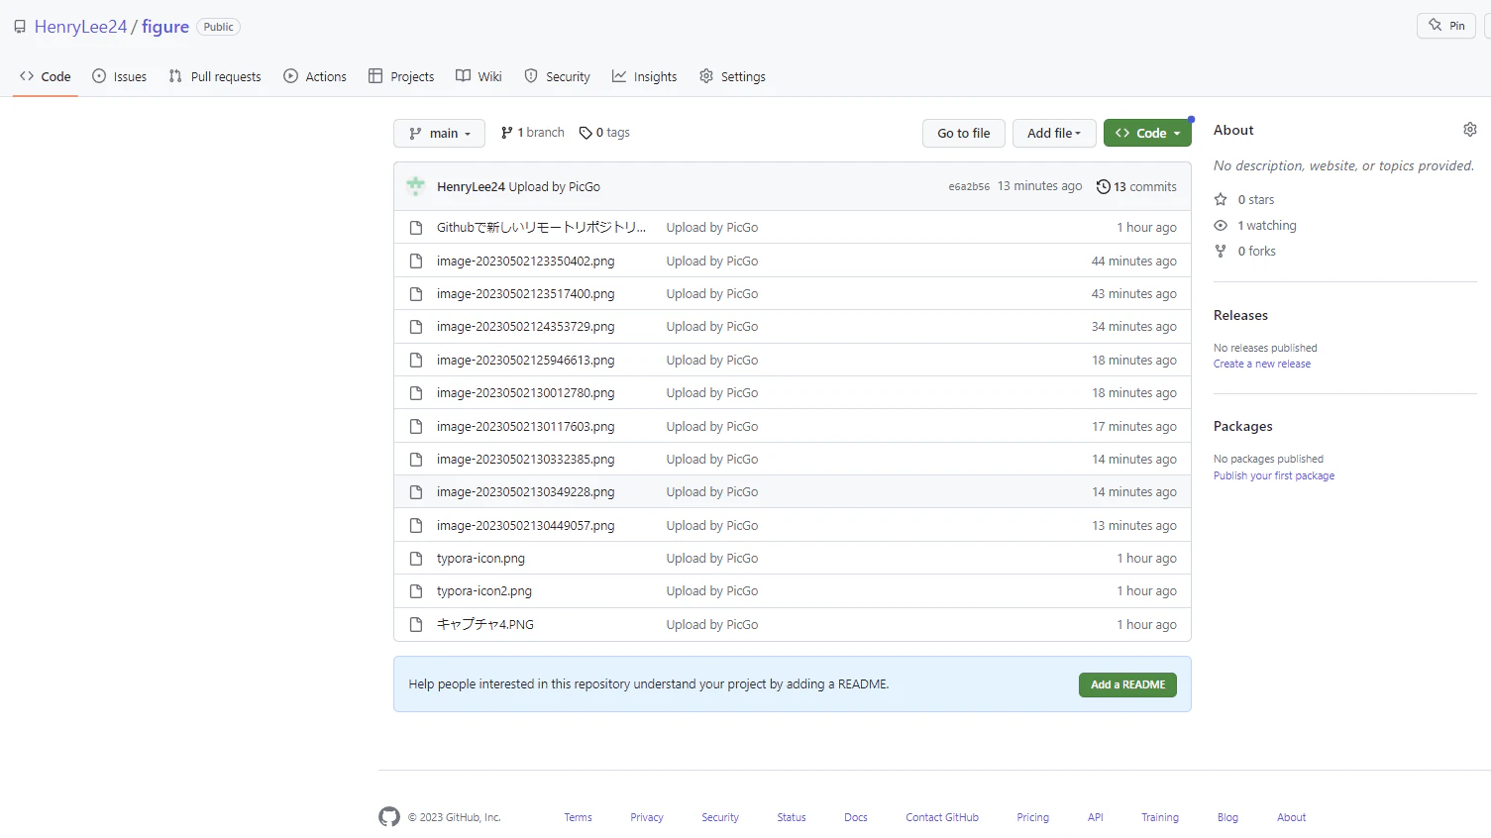Open the Add file dropdown
The height and width of the screenshot is (838, 1491).
pos(1054,133)
